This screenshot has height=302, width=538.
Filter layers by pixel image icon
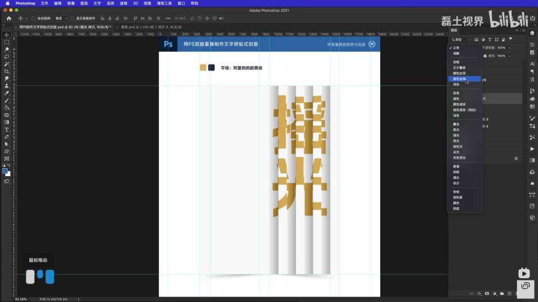click(476, 40)
